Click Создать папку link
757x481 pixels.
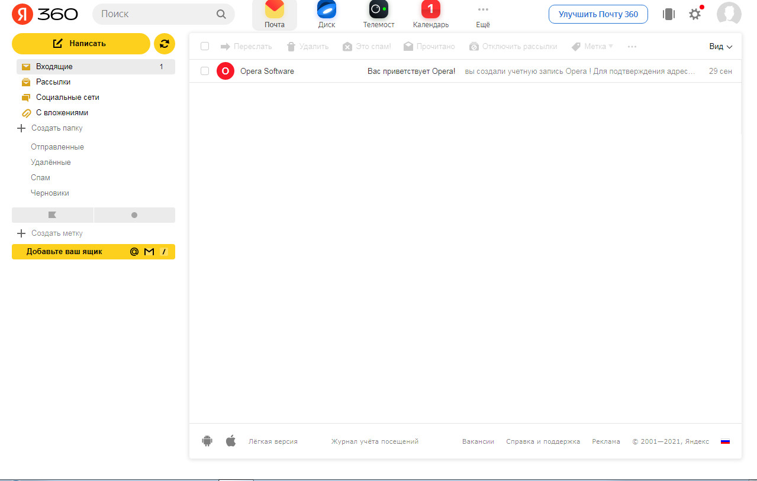coord(50,128)
